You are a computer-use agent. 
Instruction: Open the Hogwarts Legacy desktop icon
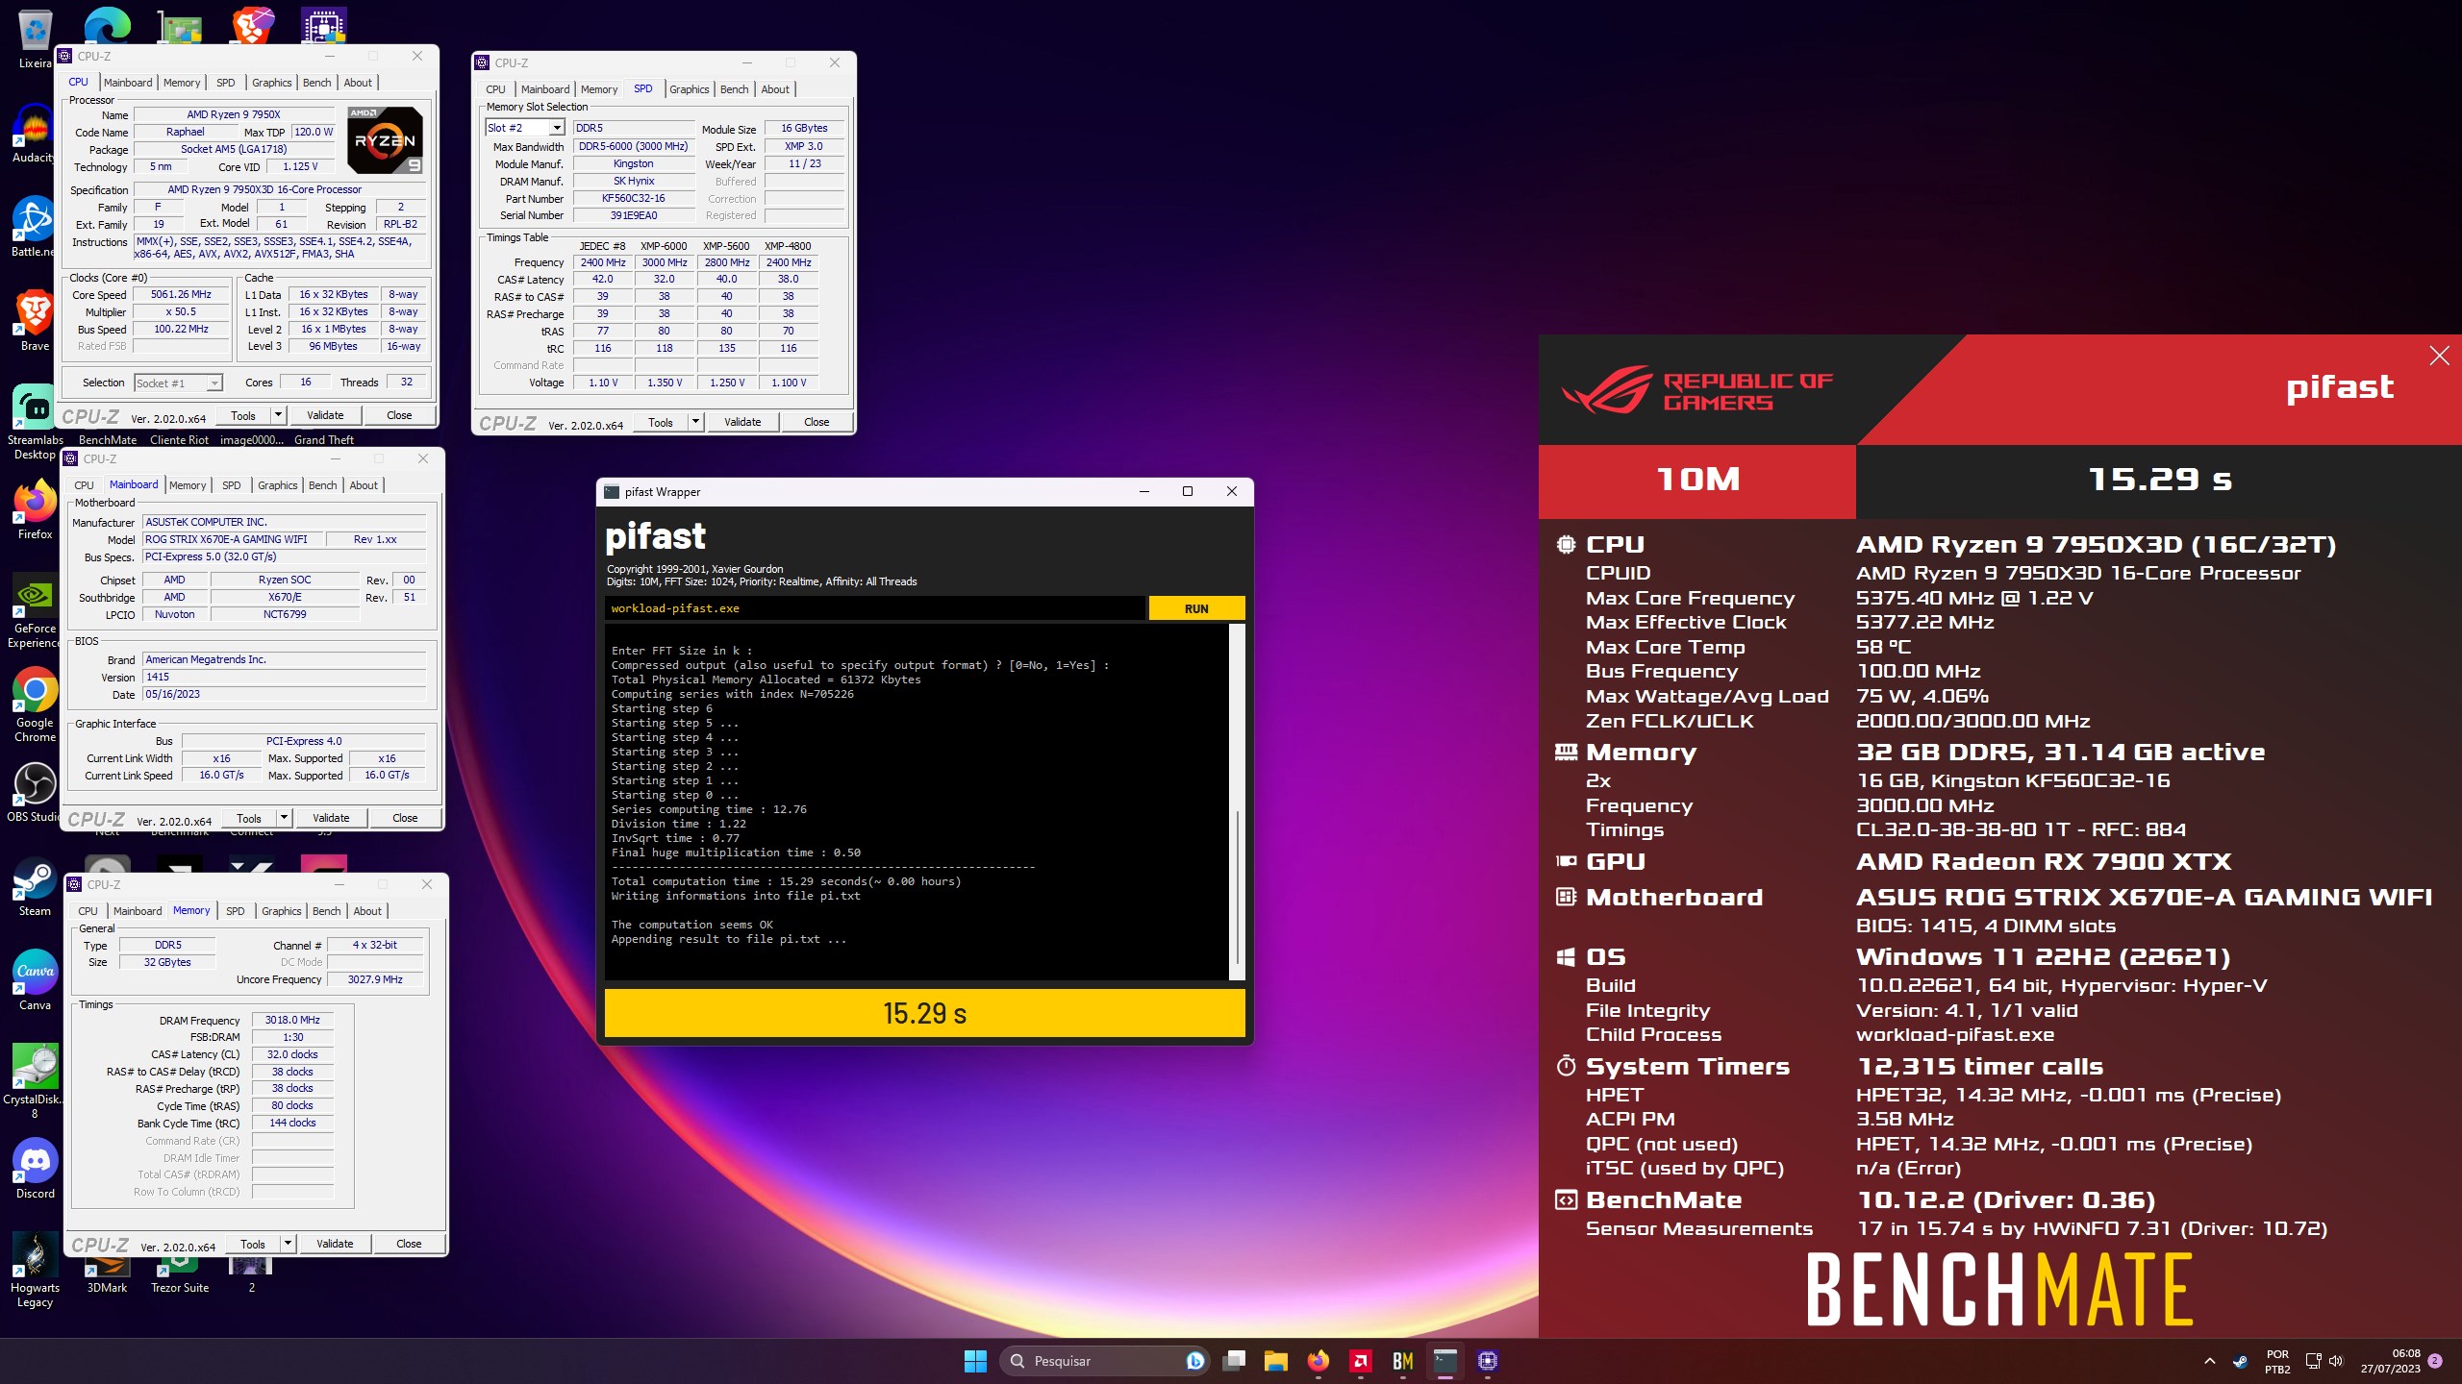point(35,1270)
